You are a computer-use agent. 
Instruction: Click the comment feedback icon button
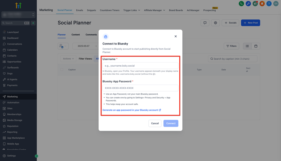pos(205,23)
